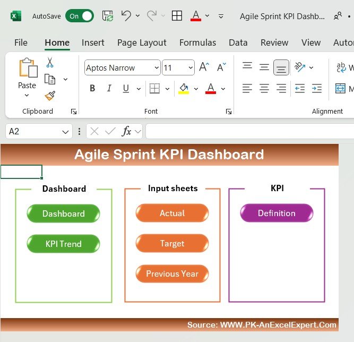Apply the red Font Color in Font group
The width and height of the screenshot is (354, 342).
(x=211, y=88)
